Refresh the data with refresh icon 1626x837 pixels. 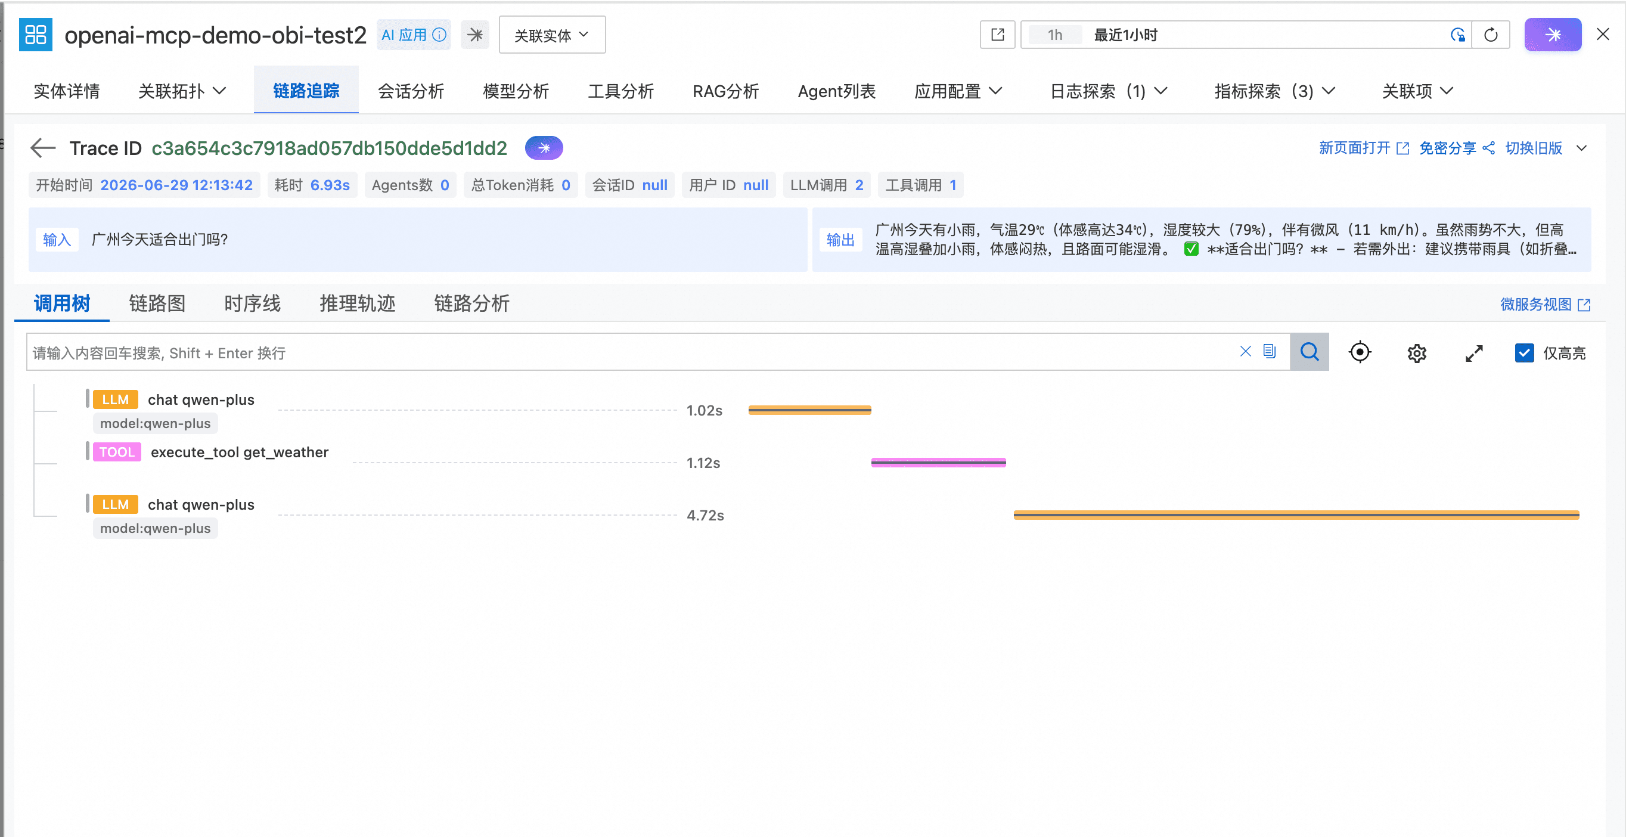click(1491, 35)
